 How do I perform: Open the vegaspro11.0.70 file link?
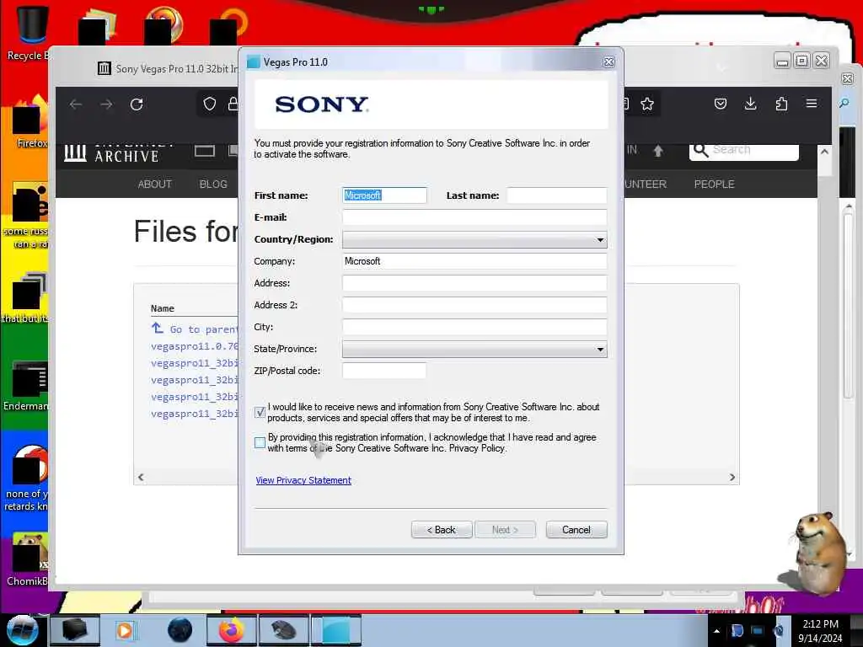pyautogui.click(x=195, y=346)
